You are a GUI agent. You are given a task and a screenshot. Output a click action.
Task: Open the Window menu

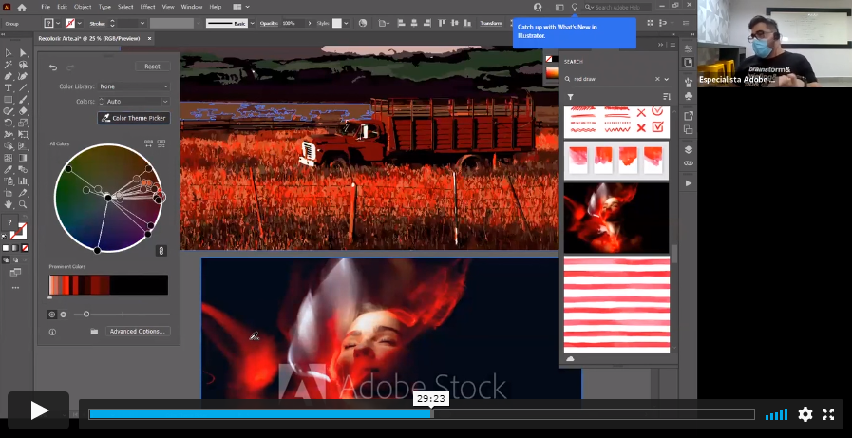click(192, 7)
